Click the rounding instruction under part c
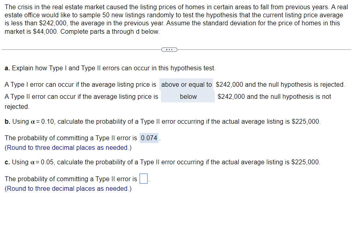The height and width of the screenshot is (237, 354). [67, 188]
